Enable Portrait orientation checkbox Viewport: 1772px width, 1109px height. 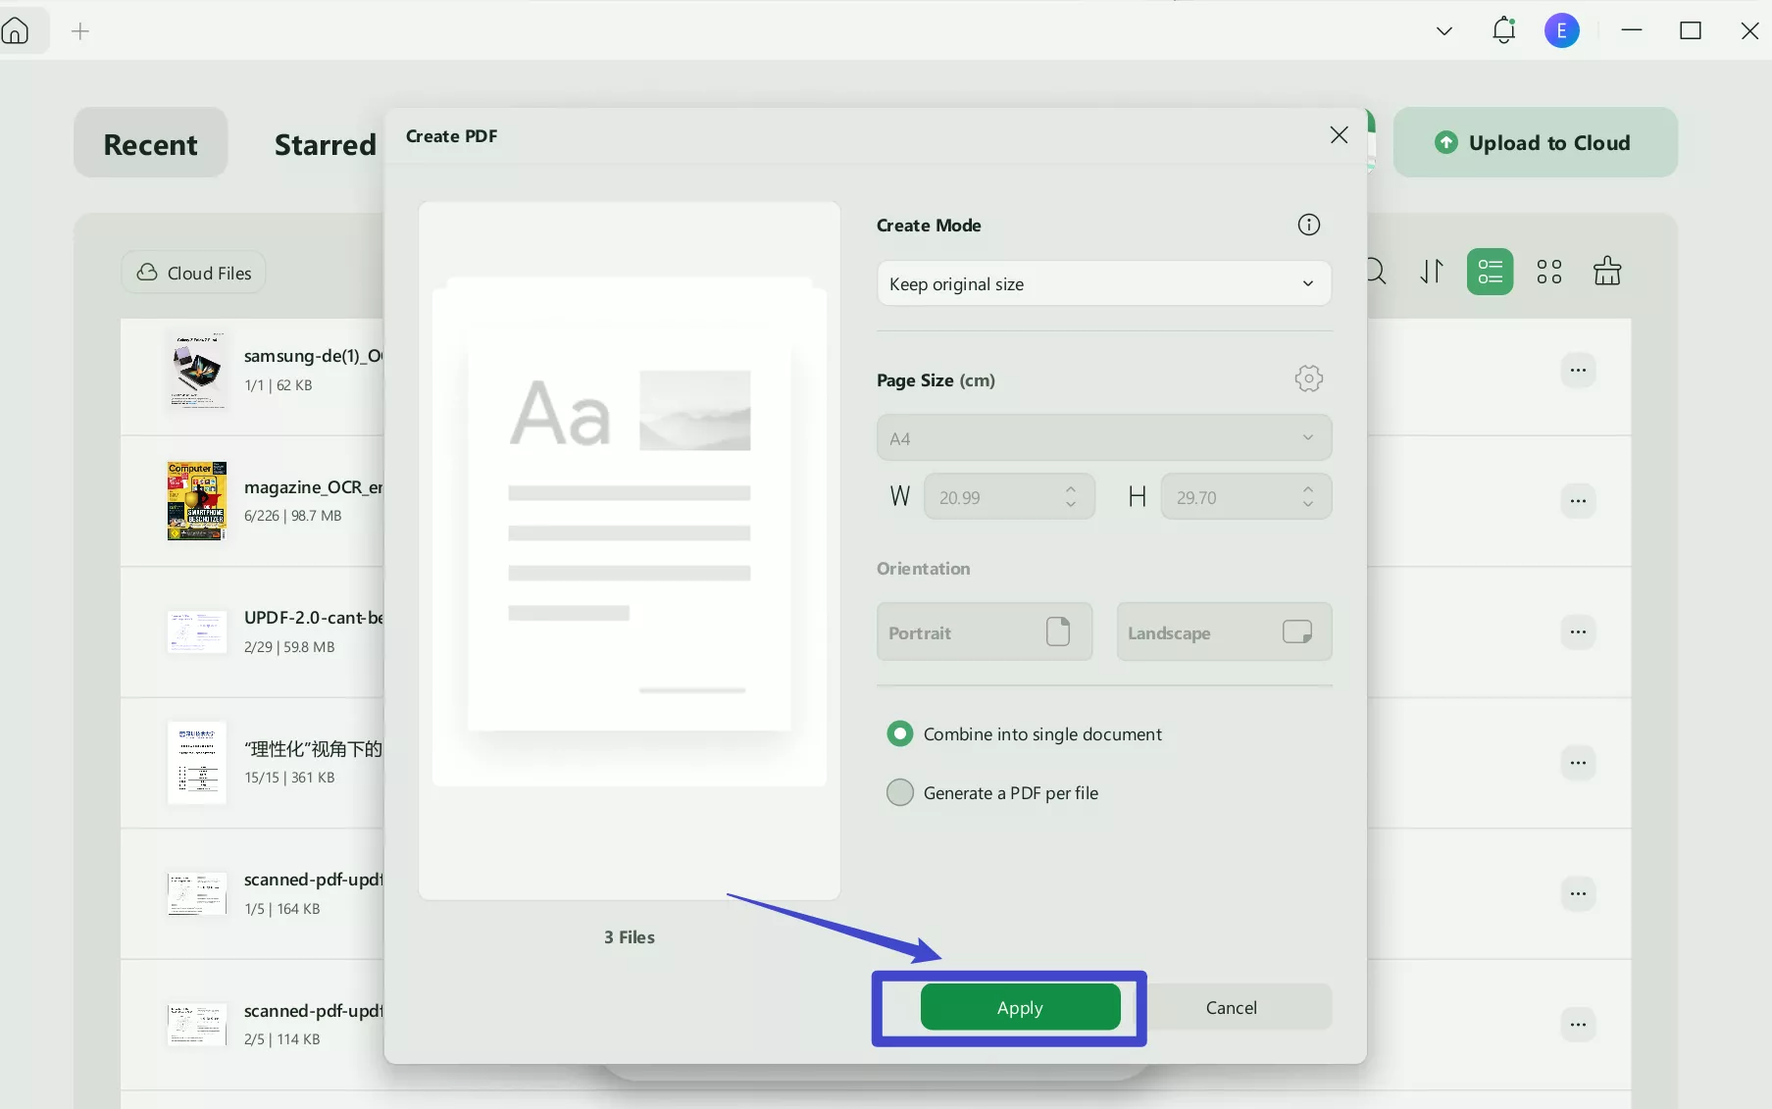click(1060, 631)
